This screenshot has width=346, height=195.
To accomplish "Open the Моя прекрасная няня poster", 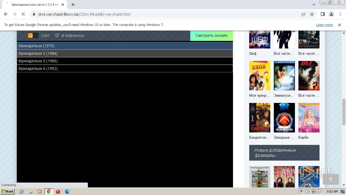I will click(260, 76).
